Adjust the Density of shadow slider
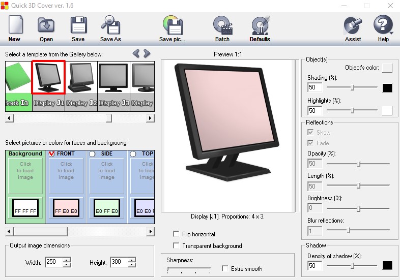Viewport: 400px width, 280px height. (x=352, y=265)
